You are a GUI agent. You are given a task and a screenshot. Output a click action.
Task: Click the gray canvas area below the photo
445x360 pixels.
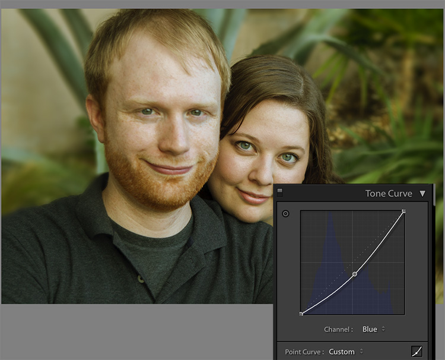click(136, 332)
